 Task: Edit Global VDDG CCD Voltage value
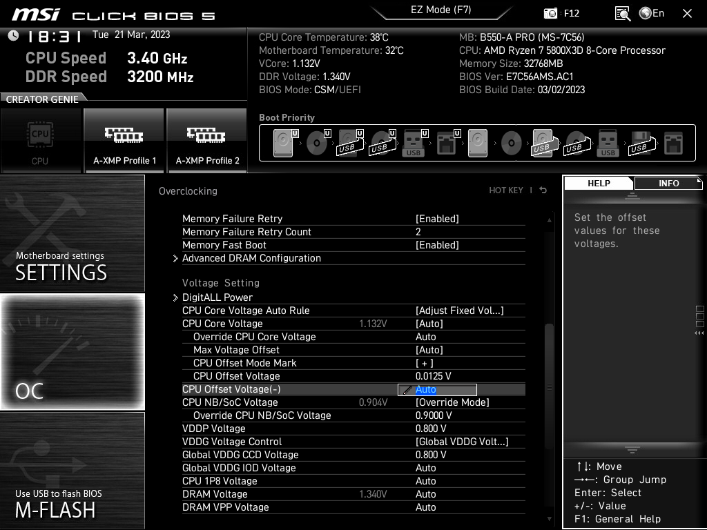point(431,455)
